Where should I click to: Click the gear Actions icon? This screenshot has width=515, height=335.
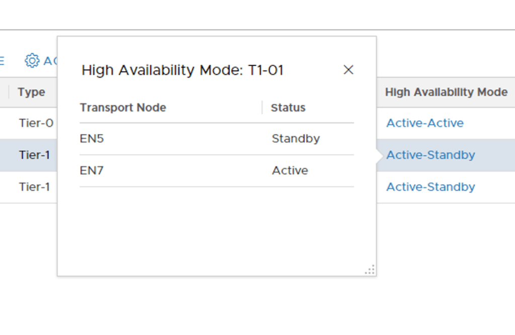tap(32, 61)
